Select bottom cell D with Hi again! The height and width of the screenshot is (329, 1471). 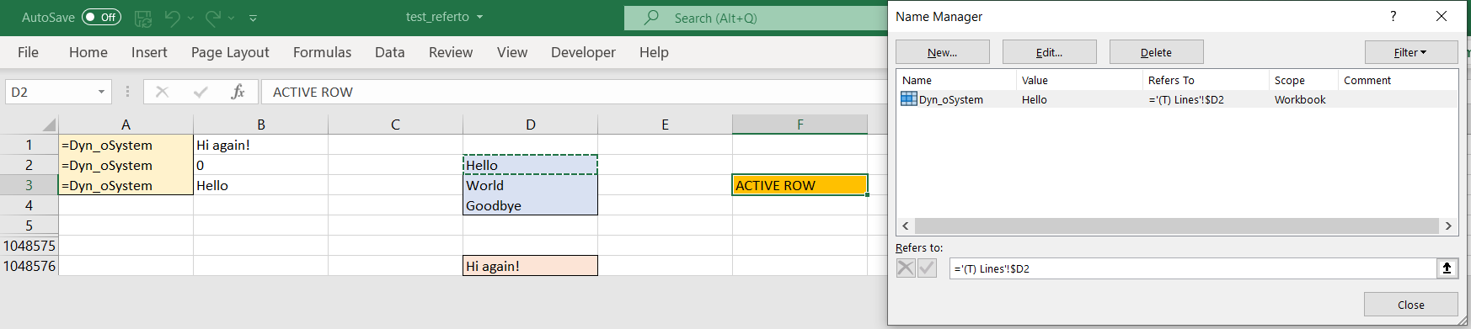(x=530, y=266)
